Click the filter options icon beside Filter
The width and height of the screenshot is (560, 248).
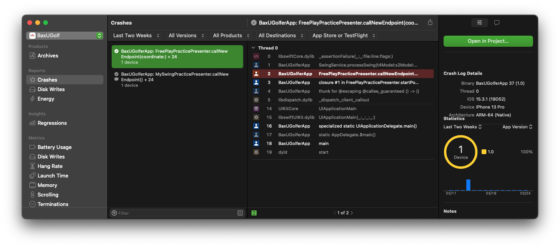click(114, 213)
